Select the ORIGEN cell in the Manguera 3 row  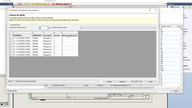tap(37, 44)
